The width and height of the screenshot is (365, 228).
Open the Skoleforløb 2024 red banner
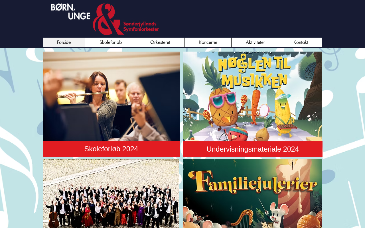[x=111, y=149]
